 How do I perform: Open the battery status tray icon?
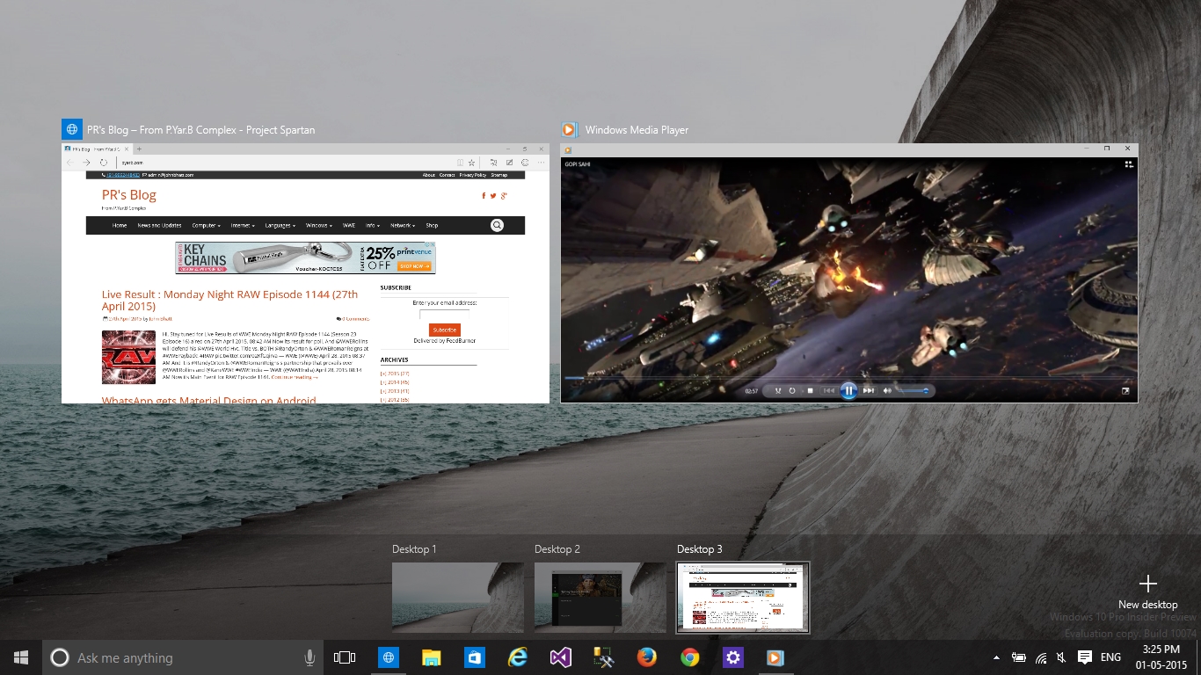pos(1019,657)
